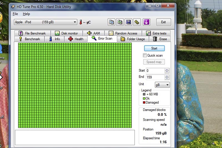222x148 pixels.
Task: Switch to the Disk monitor tab
Action: pyautogui.click(x=66, y=33)
